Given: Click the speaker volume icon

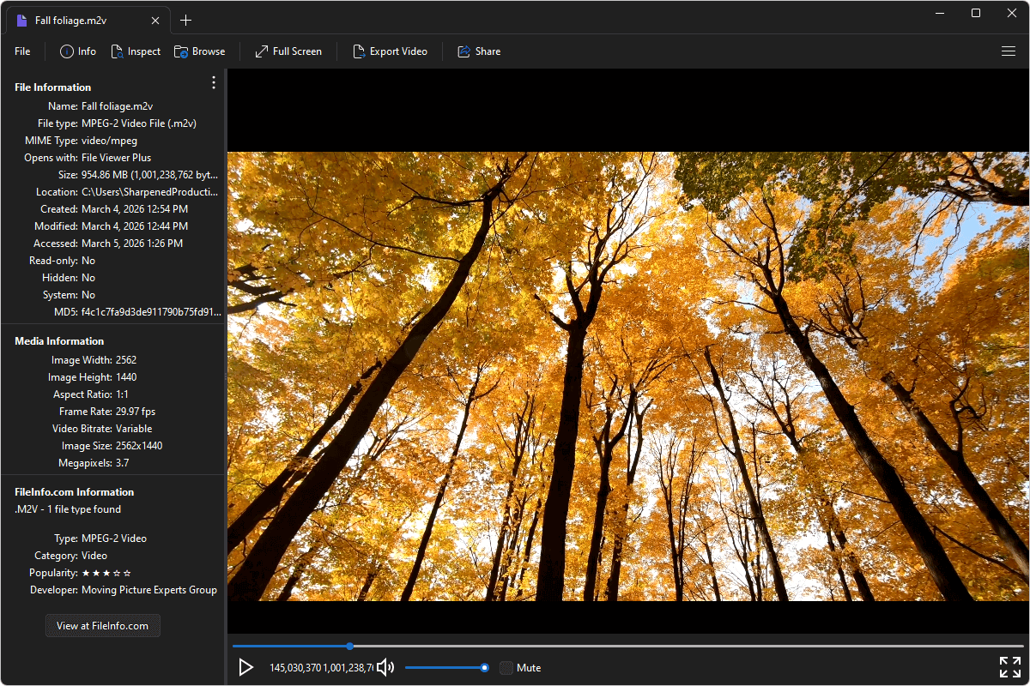Looking at the screenshot, I should click(385, 667).
